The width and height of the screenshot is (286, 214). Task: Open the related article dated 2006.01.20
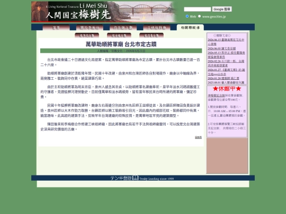pos(224,78)
